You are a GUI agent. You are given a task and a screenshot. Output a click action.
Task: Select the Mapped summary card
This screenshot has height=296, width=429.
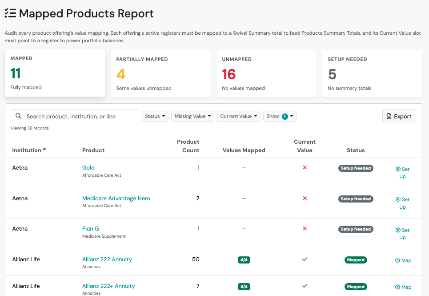[55, 73]
